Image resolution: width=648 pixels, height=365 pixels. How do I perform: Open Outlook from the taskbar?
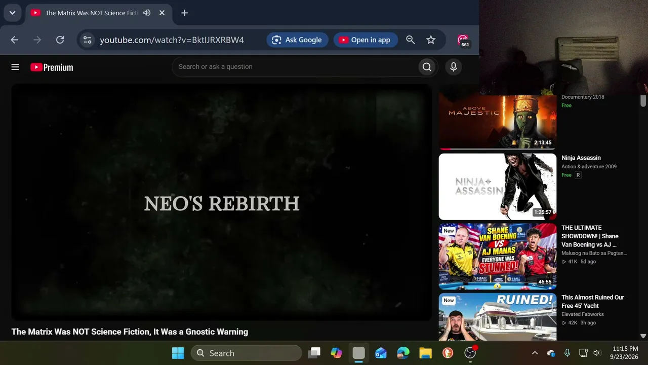tap(381, 353)
